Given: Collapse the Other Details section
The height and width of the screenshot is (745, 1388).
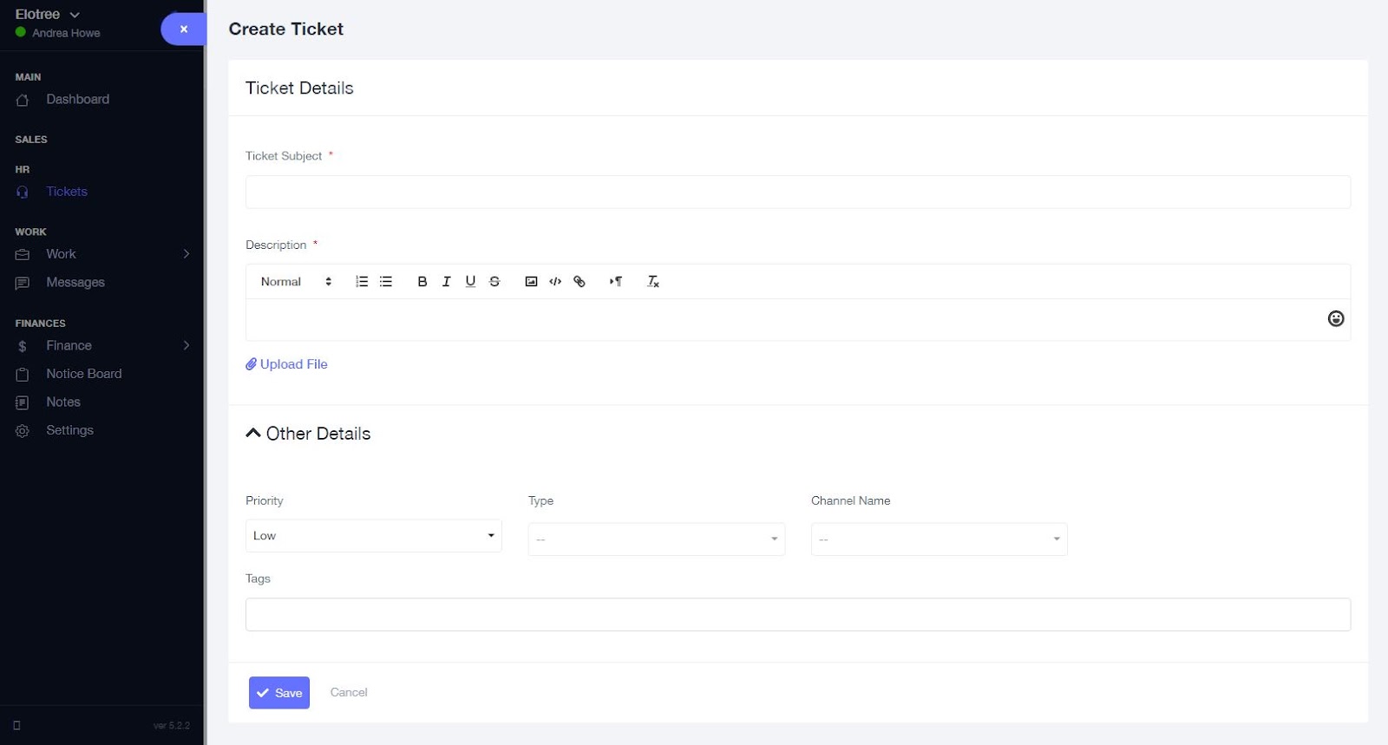Looking at the screenshot, I should 308,434.
